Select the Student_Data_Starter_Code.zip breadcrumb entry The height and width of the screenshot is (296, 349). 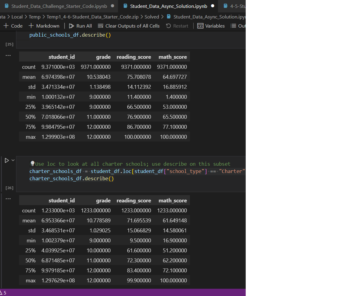click(92, 17)
